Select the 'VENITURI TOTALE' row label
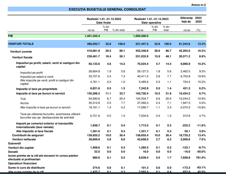226x174 pixels. pyautogui.click(x=21, y=43)
